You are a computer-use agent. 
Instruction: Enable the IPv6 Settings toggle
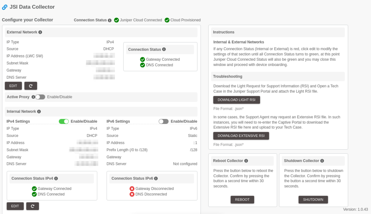point(164,121)
